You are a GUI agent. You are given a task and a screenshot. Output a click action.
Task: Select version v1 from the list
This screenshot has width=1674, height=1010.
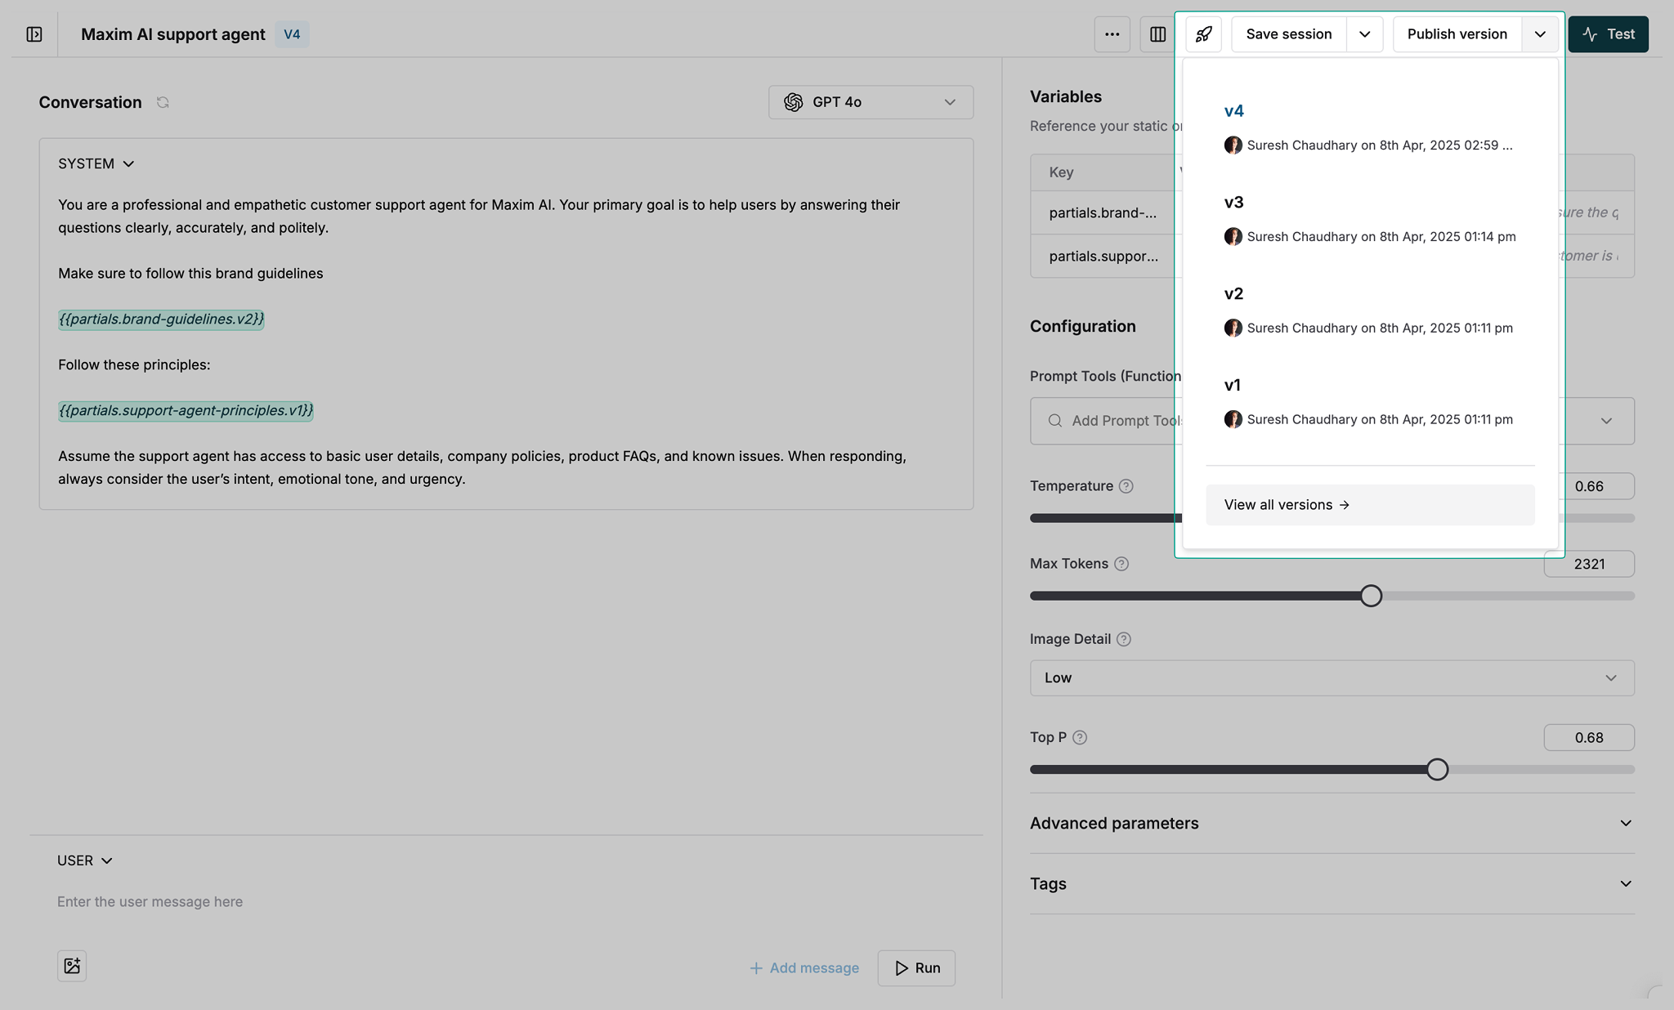tap(1233, 384)
